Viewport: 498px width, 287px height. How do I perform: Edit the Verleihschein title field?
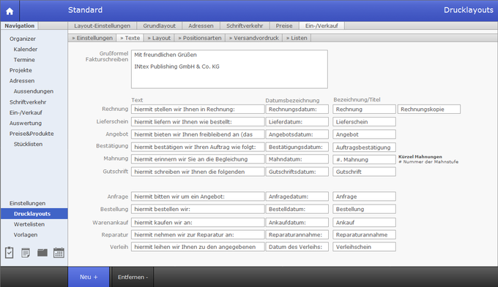coord(364,247)
